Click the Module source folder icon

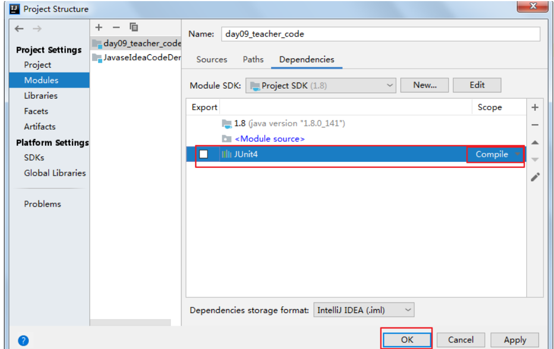[226, 139]
